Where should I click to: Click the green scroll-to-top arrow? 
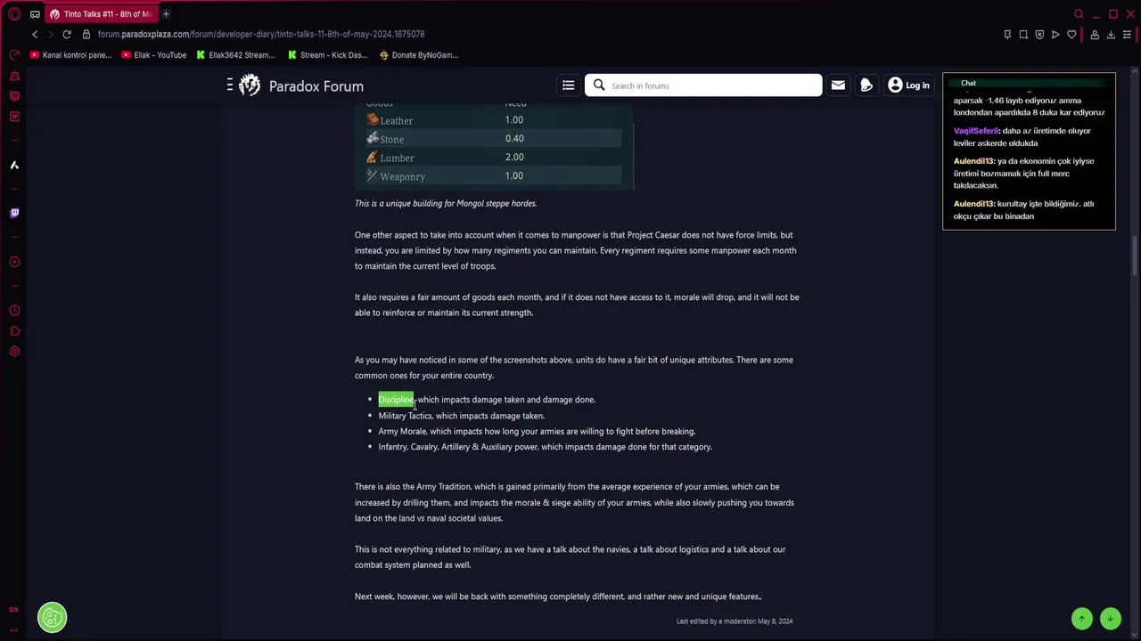click(1081, 618)
